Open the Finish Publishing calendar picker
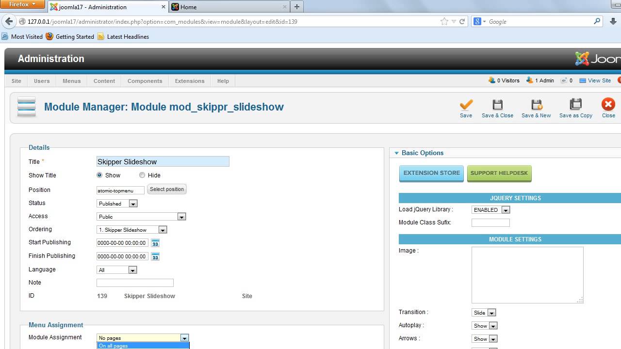 coord(155,256)
